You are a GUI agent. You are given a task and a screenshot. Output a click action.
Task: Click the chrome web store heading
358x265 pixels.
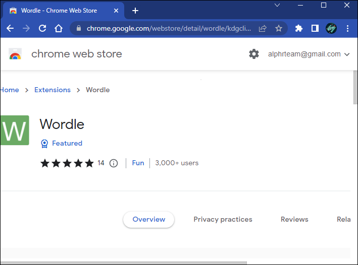tap(76, 54)
